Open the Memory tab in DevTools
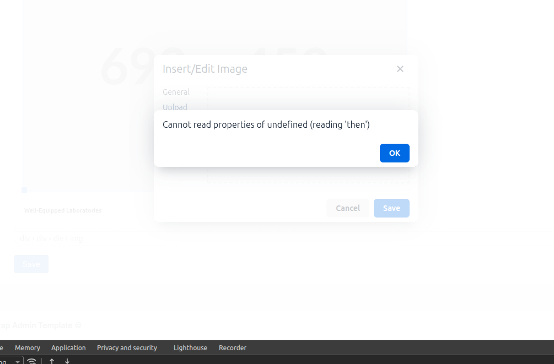Image resolution: width=554 pixels, height=364 pixels. click(x=28, y=348)
